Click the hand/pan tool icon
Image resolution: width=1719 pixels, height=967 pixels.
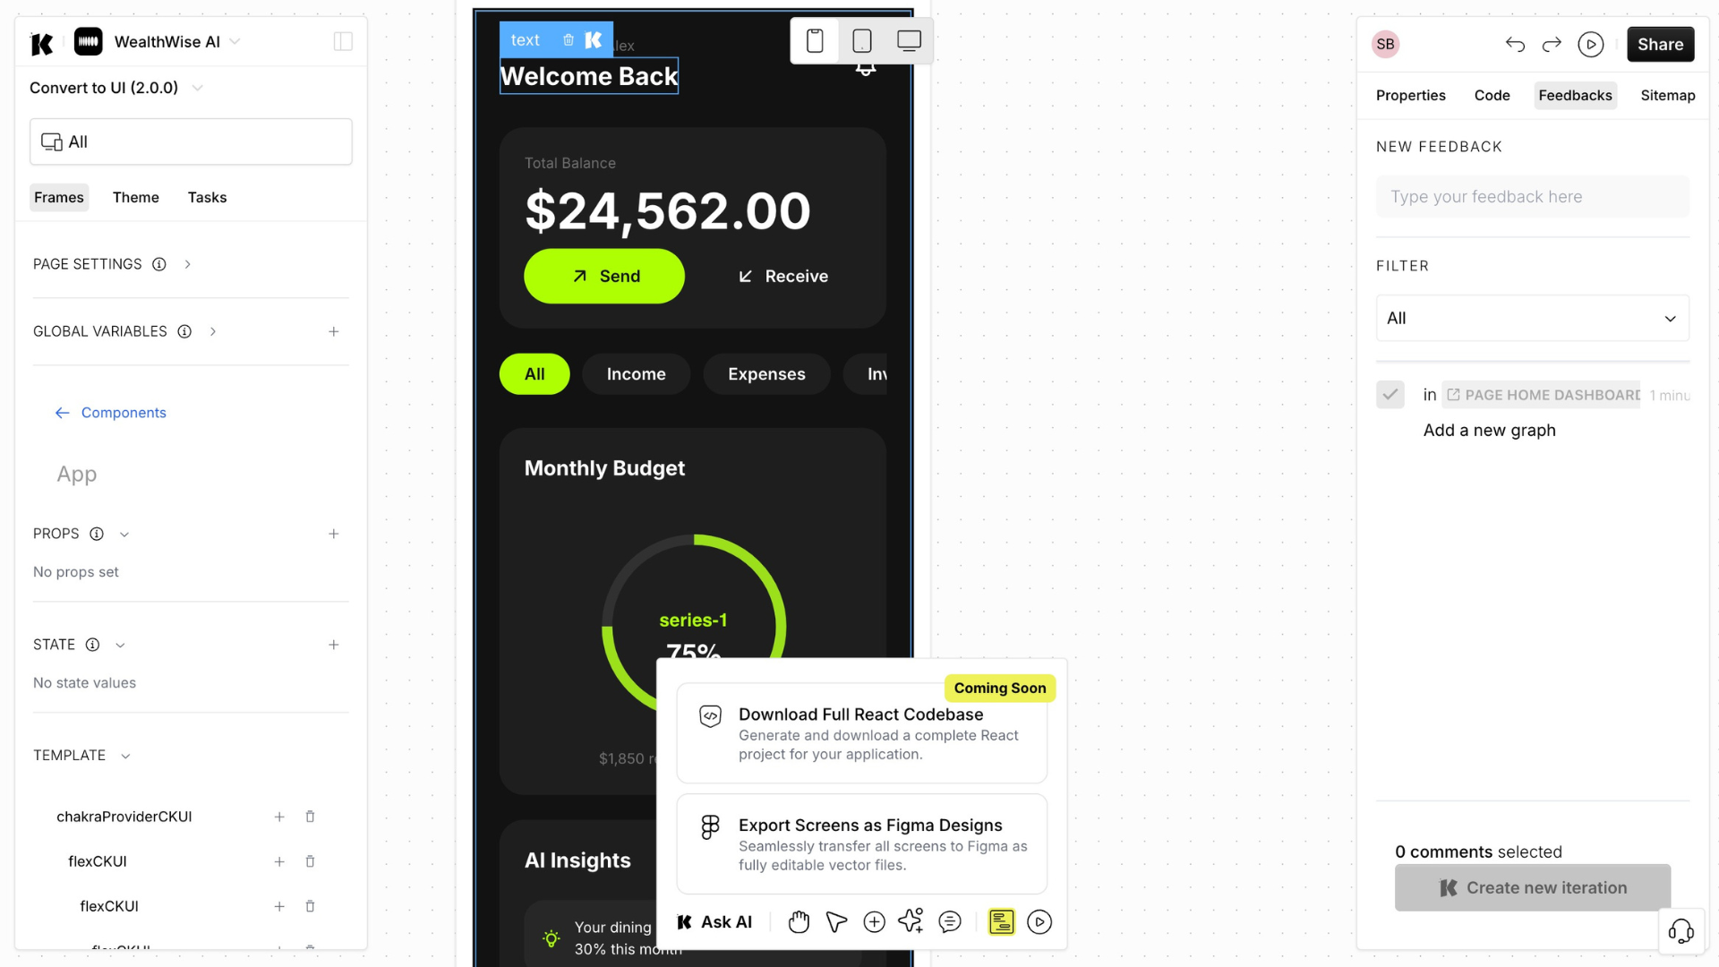pos(798,921)
